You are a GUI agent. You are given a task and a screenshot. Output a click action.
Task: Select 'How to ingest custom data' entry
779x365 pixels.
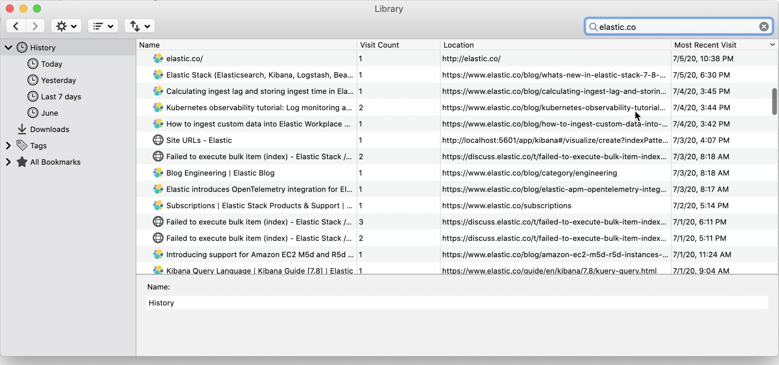258,124
